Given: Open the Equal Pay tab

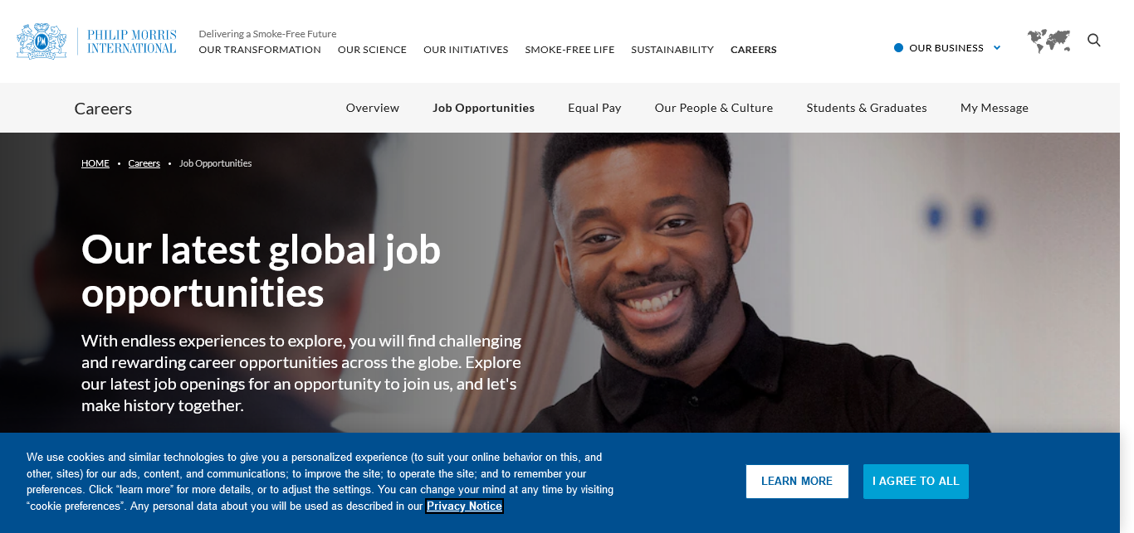Looking at the screenshot, I should [594, 108].
